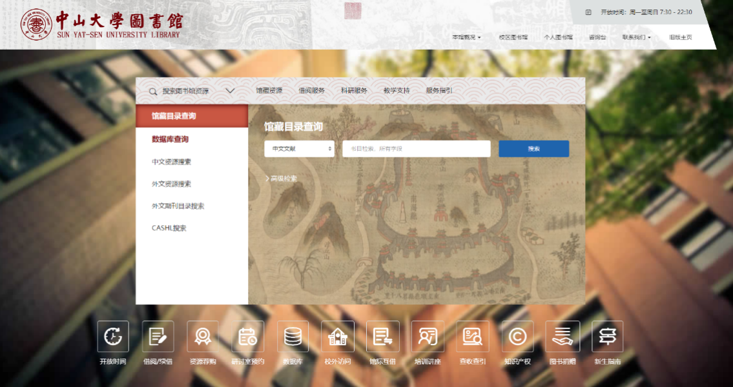
Task: Open the 旧版主页 link
Action: point(681,37)
